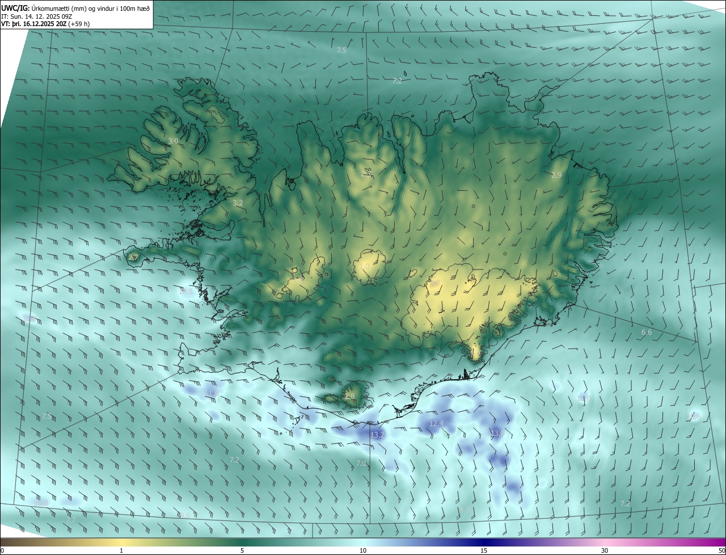726x555 pixels.
Task: Click the 2.8 value label on the map
Action: click(349, 396)
